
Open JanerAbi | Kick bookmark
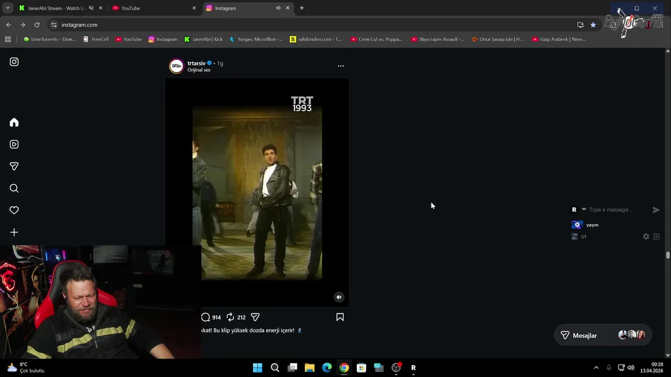203,39
